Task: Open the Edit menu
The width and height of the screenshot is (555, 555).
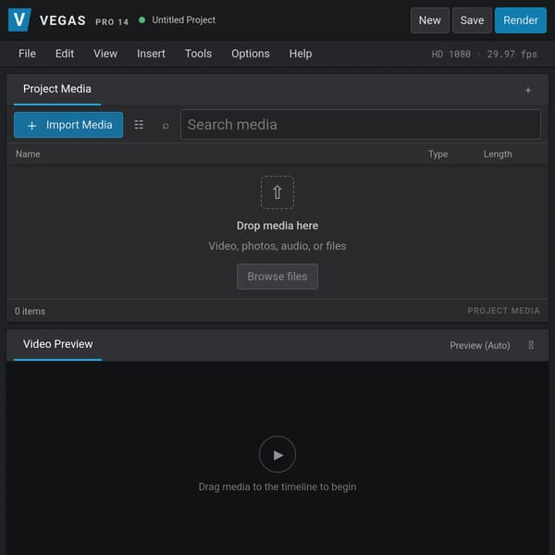Action: pos(65,54)
